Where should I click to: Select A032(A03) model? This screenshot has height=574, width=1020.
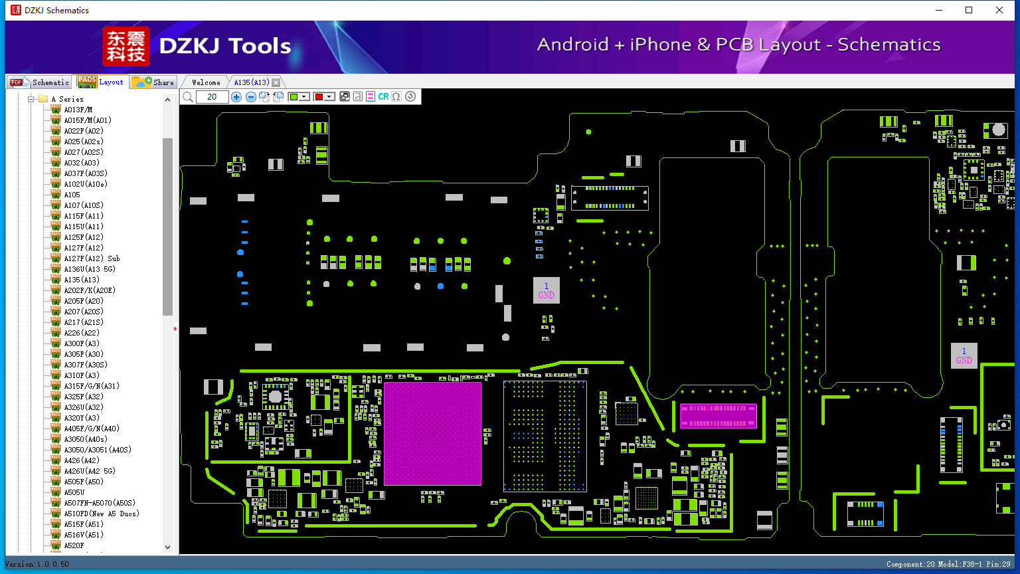(82, 163)
